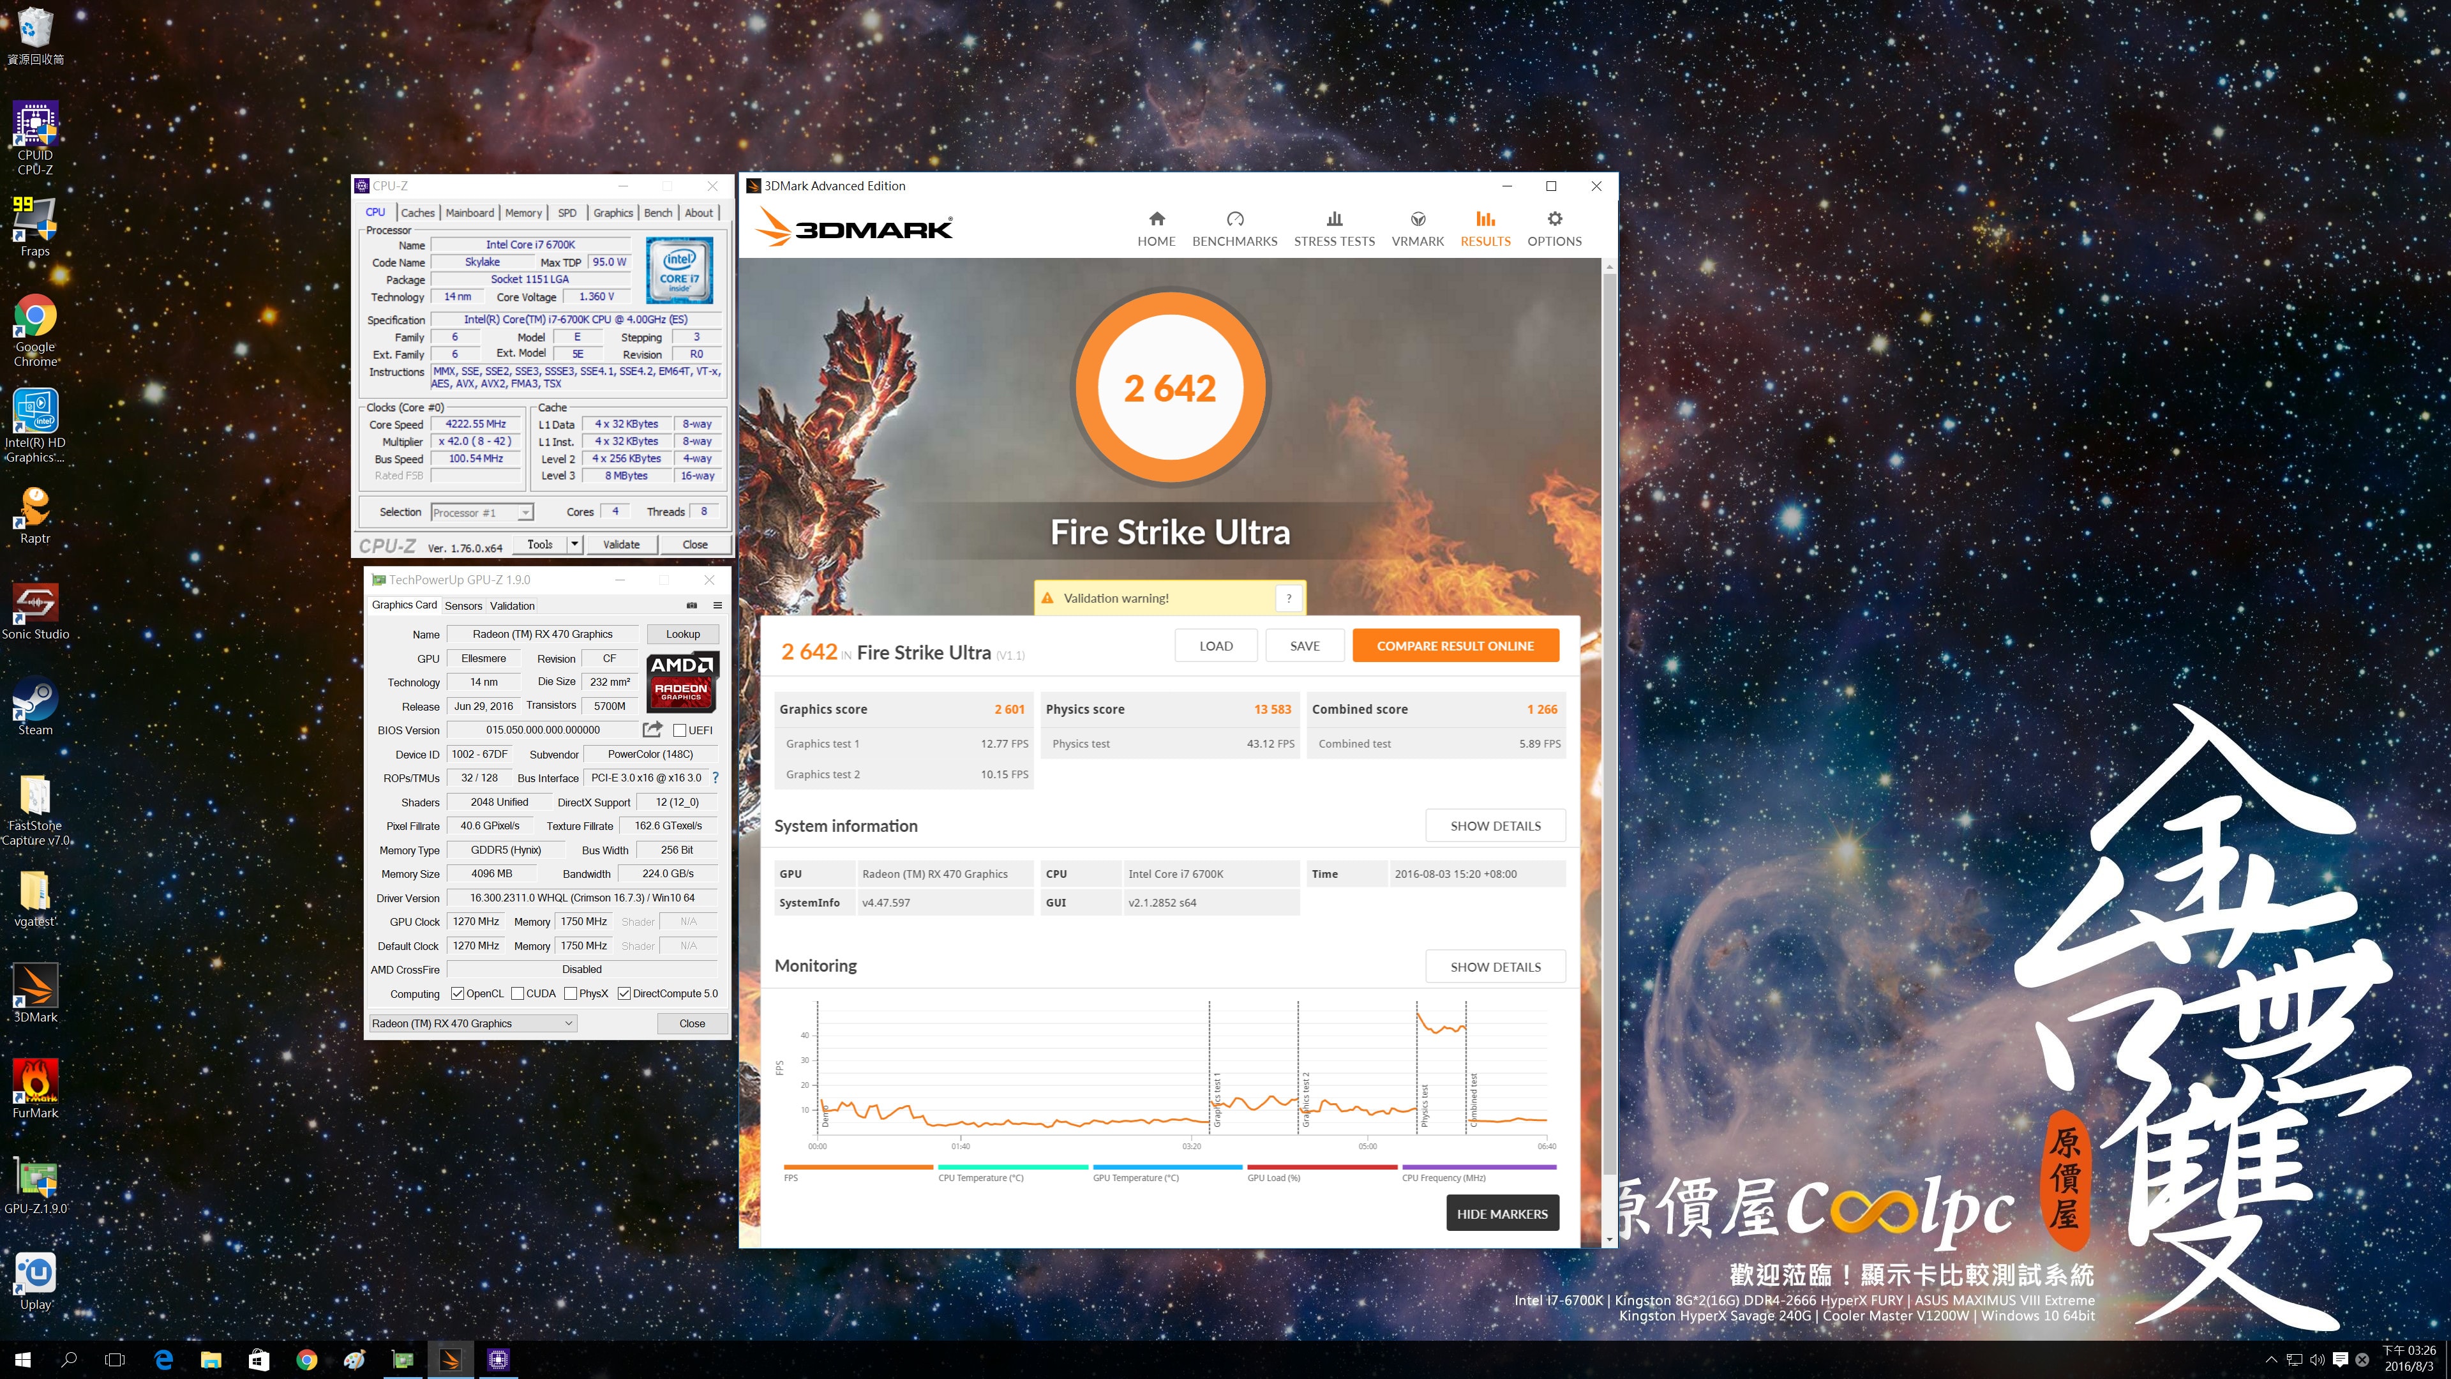The height and width of the screenshot is (1379, 2451).
Task: Click the teal CPU Temperature legend bar
Action: pyautogui.click(x=1012, y=1167)
